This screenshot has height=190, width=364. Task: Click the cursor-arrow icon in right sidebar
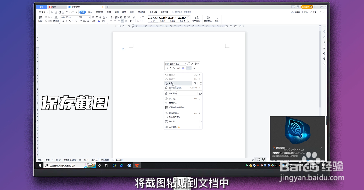click(x=324, y=42)
